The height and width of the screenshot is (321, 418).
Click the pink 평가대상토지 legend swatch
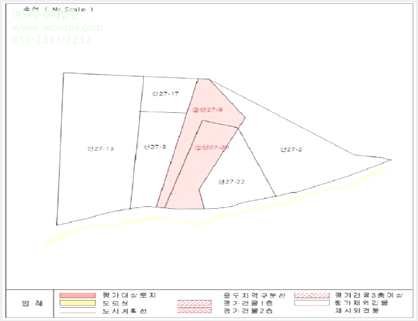[77, 295]
